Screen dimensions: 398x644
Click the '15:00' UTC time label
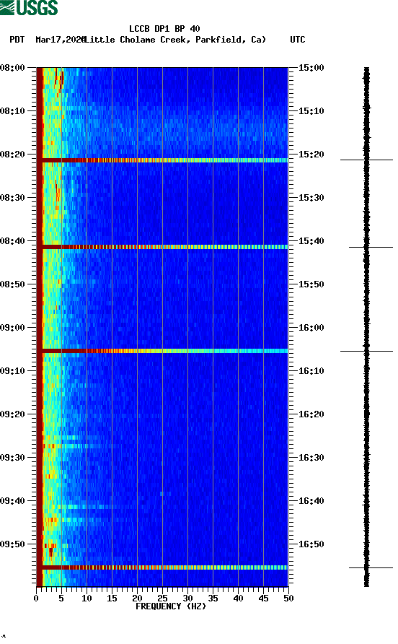(x=311, y=68)
